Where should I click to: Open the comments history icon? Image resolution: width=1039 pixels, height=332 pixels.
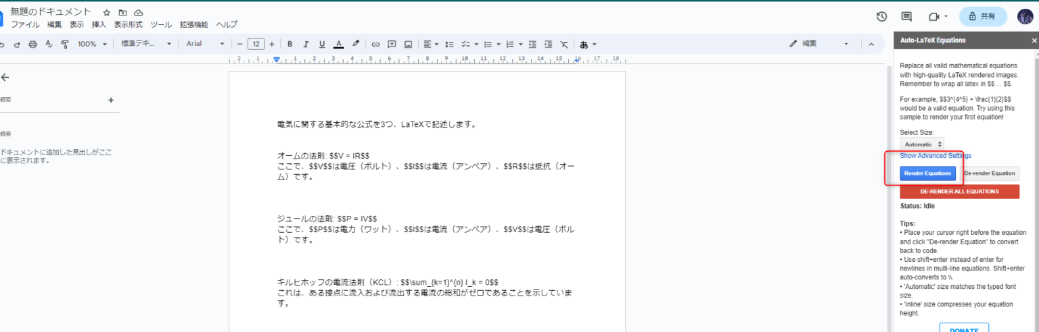click(906, 17)
